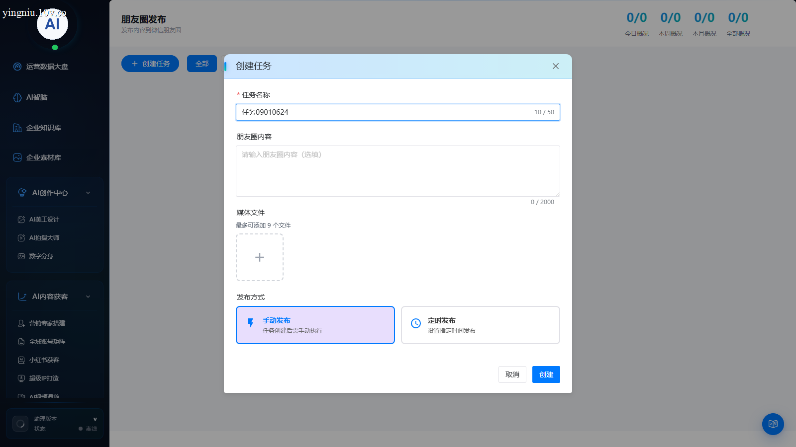Expand the 助理版本 dropdown arrow
The width and height of the screenshot is (796, 447).
[x=95, y=419]
